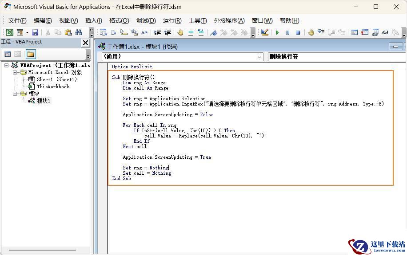The height and width of the screenshot is (255, 407).
Task: Click the Option Explicit line
Action: click(x=132, y=67)
